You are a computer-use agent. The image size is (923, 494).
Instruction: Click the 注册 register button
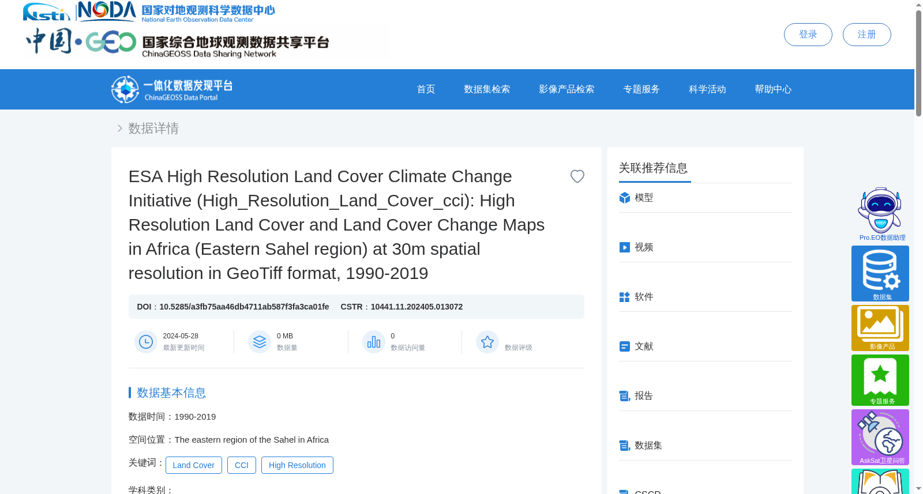[x=866, y=35]
